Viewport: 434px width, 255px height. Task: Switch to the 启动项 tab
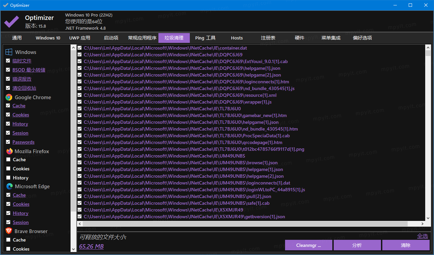point(111,38)
